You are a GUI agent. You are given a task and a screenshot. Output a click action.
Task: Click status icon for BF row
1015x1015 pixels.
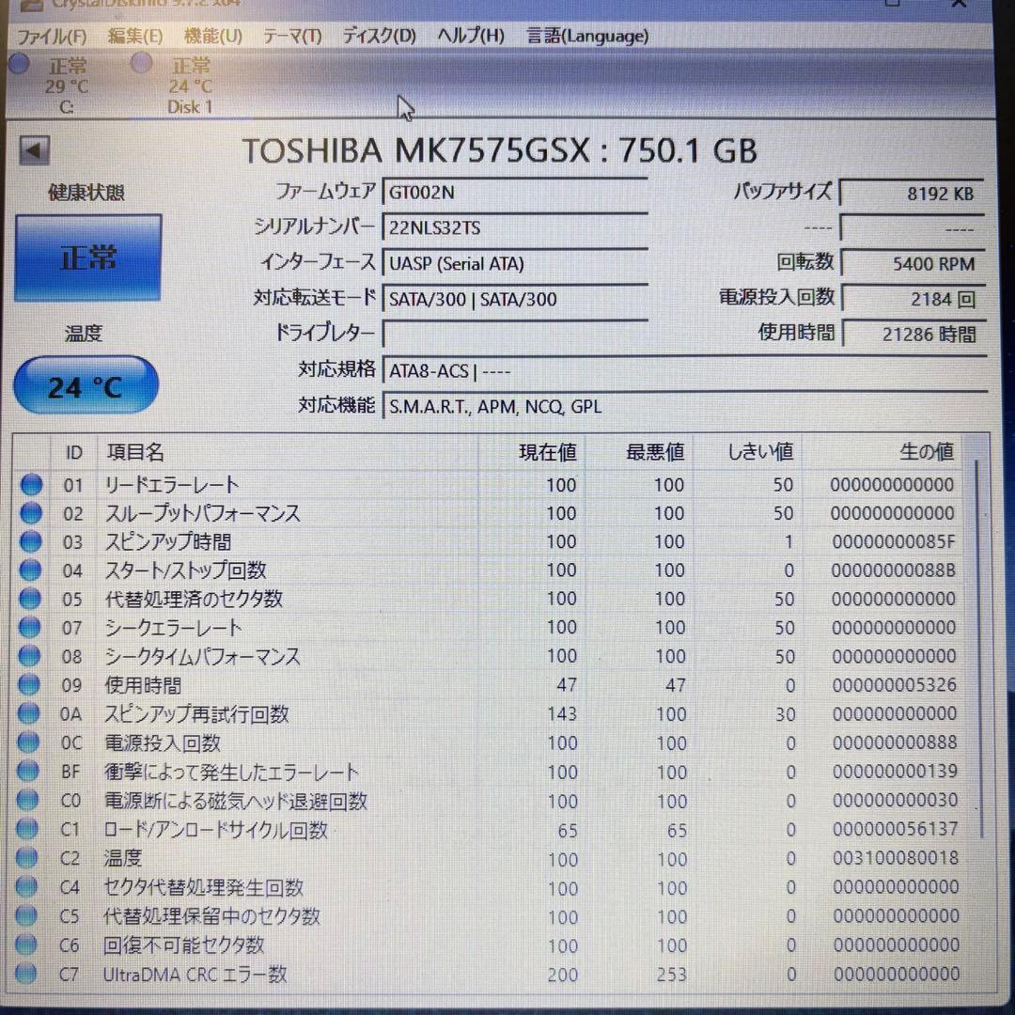28,771
